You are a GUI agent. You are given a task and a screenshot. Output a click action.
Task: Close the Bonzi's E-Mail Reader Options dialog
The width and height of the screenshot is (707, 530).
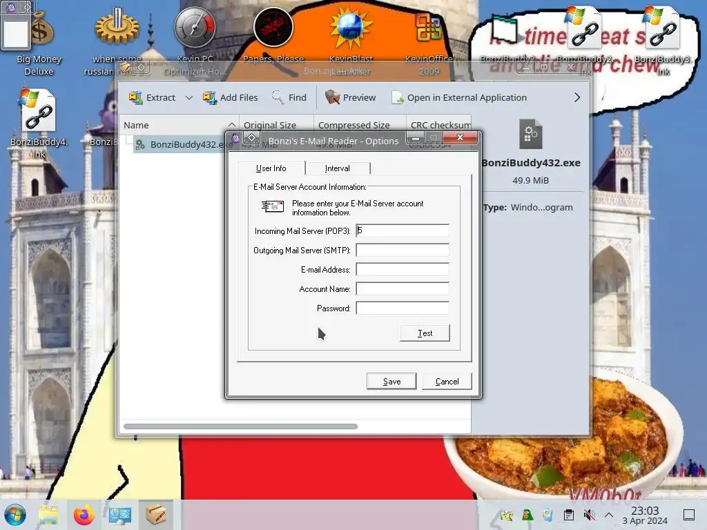pos(460,137)
